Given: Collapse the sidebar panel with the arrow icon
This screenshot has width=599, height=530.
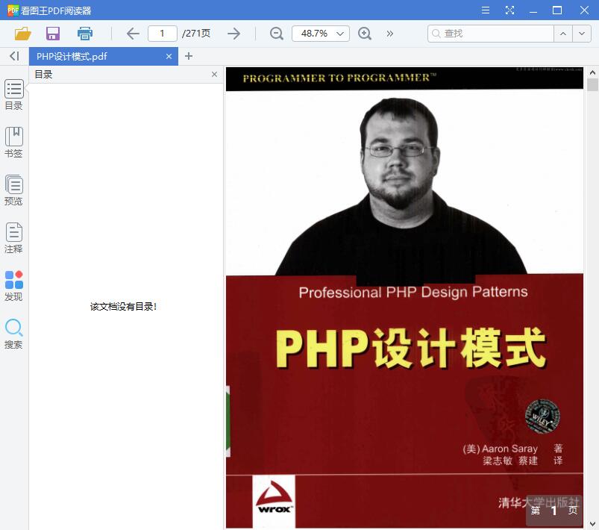Looking at the screenshot, I should coord(14,56).
